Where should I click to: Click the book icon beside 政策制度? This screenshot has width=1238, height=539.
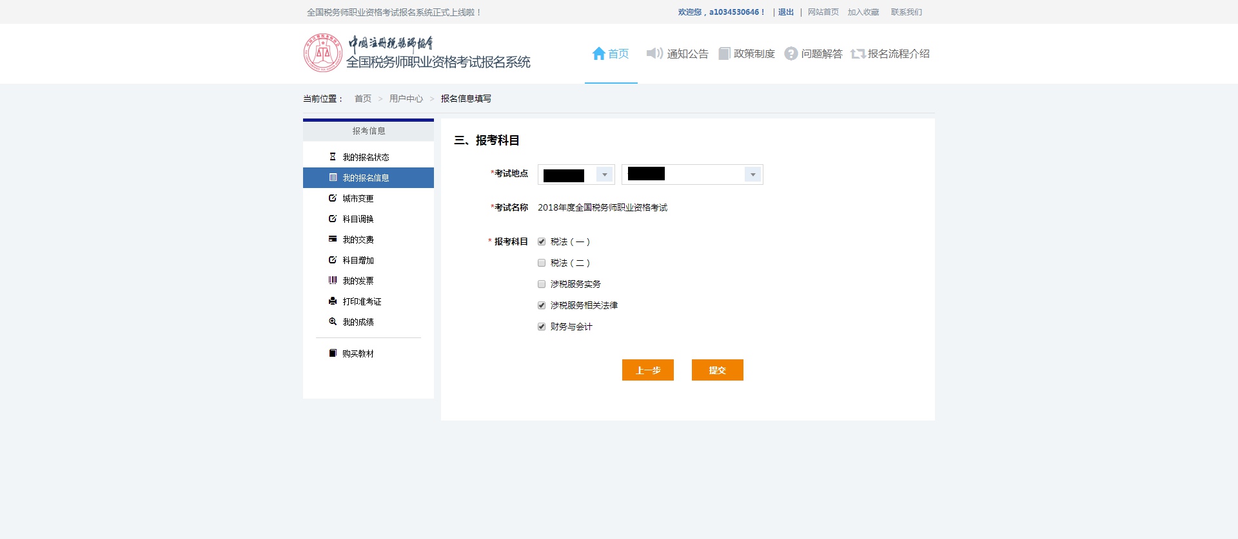click(724, 53)
